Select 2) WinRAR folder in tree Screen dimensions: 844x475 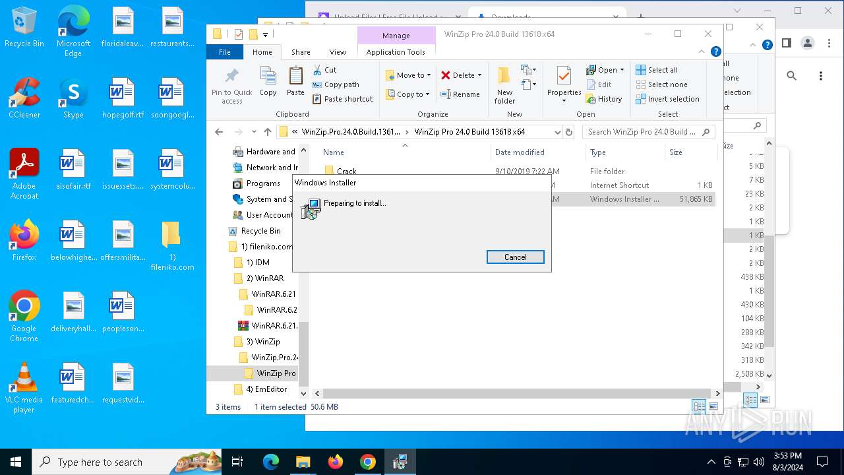[x=264, y=278]
